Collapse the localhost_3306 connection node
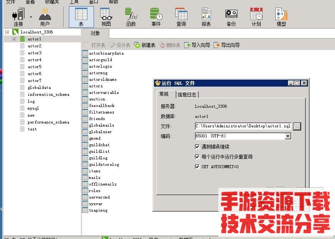This screenshot has height=239, width=335. point(7,32)
